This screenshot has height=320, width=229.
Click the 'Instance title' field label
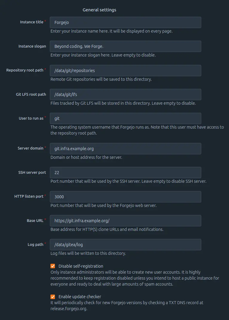tap(32, 22)
